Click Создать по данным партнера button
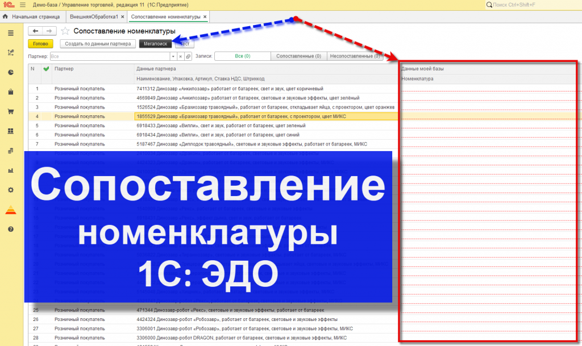Image resolution: width=582 pixels, height=346 pixels. (x=98, y=44)
